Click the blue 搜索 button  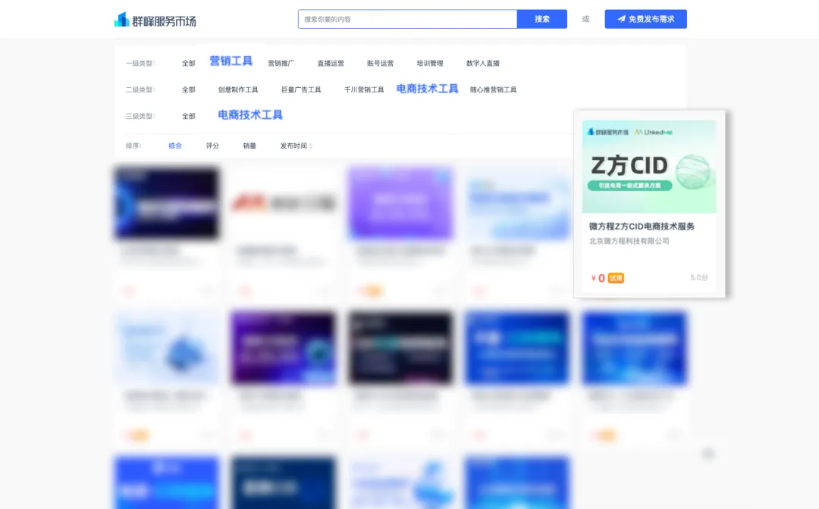541,19
